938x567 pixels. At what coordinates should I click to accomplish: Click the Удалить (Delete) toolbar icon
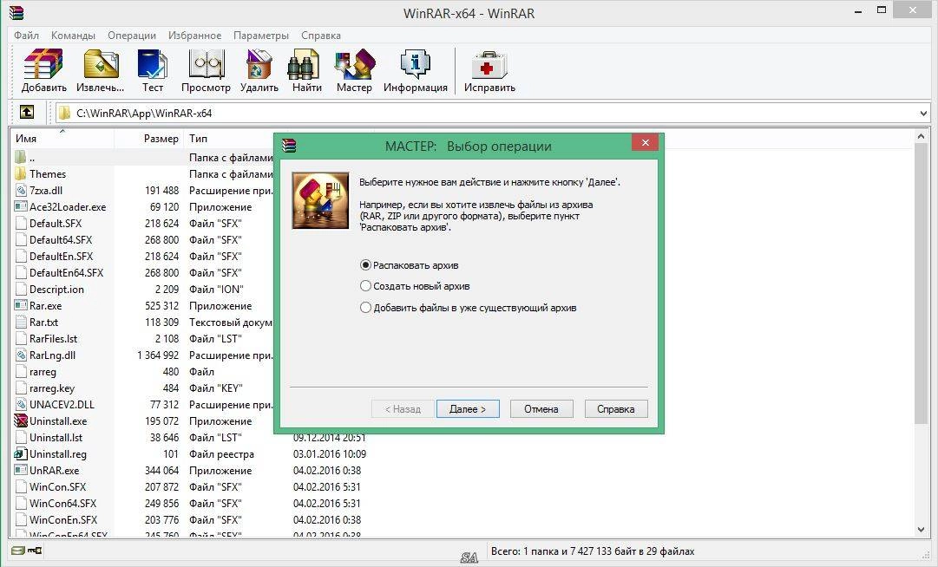point(259,64)
